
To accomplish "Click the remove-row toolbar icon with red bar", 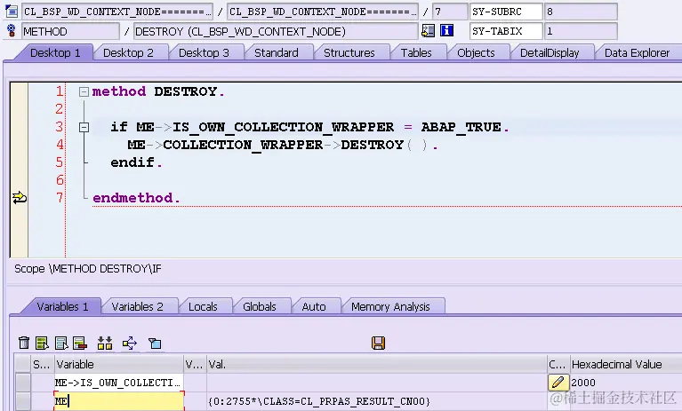I will (x=80, y=343).
